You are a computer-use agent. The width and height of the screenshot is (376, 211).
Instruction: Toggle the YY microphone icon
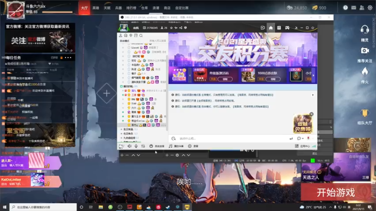[136, 146]
